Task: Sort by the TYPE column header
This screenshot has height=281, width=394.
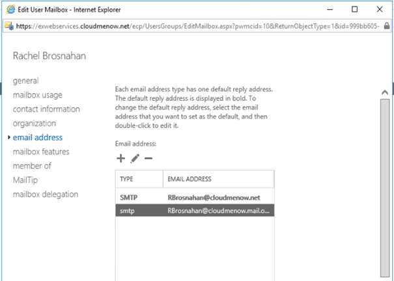Action: 138,178
